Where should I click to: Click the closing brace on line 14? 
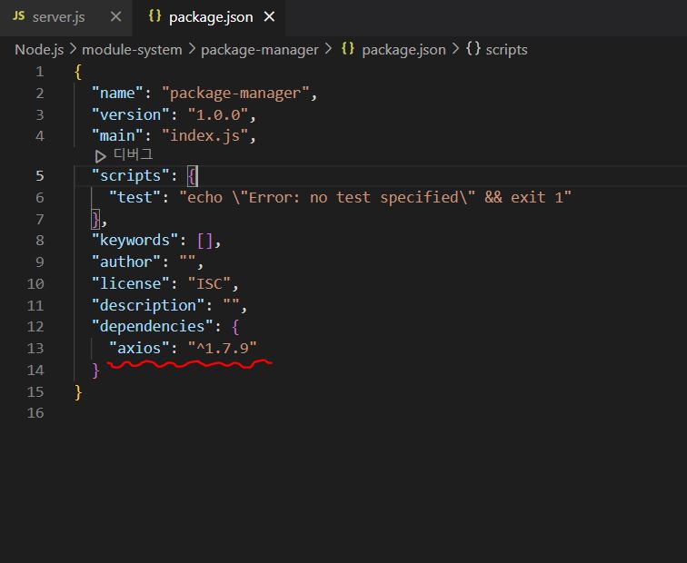[x=95, y=370]
